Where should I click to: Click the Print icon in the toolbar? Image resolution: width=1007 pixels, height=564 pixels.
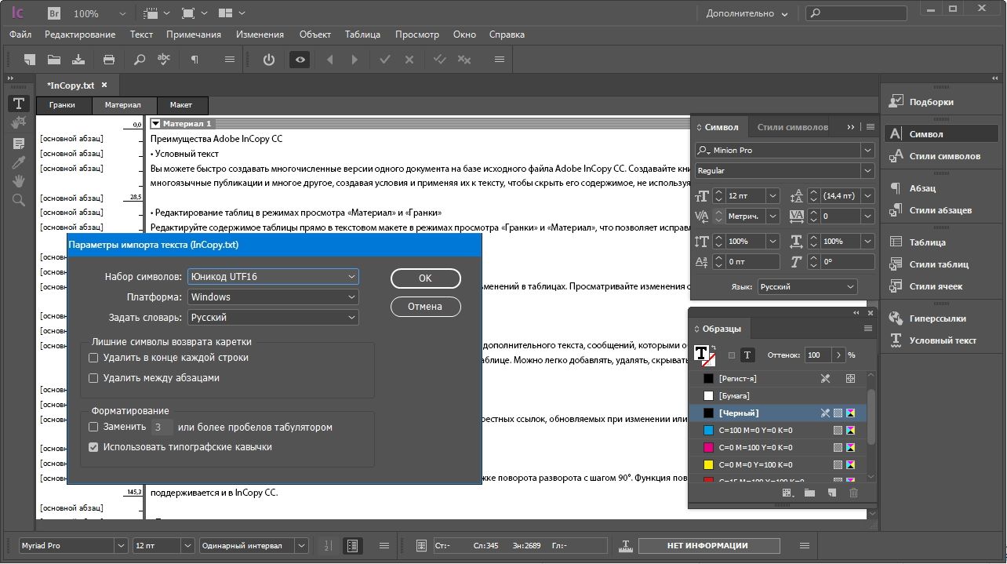point(109,60)
